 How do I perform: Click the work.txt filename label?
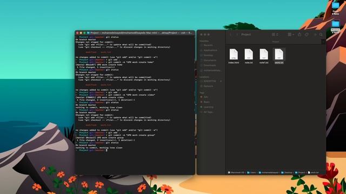(x=279, y=63)
